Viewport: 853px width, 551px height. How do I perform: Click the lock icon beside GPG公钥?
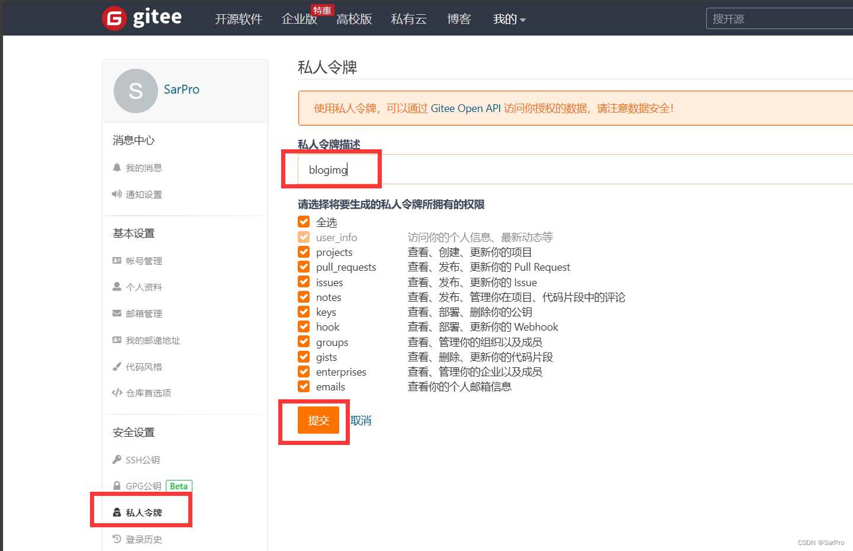(117, 486)
